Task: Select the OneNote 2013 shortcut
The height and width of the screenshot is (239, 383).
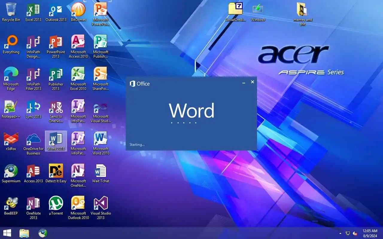Action: click(34, 208)
